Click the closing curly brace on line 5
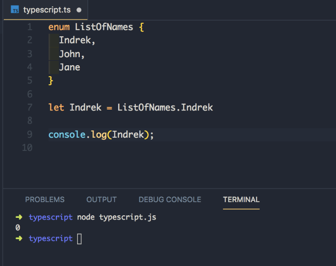The width and height of the screenshot is (336, 266). pyautogui.click(x=51, y=81)
